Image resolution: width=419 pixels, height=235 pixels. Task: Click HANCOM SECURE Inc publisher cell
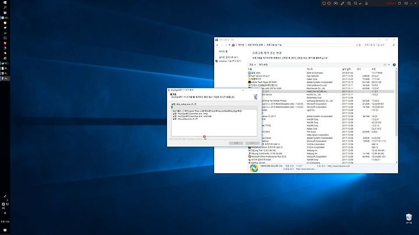pyautogui.click(x=317, y=91)
